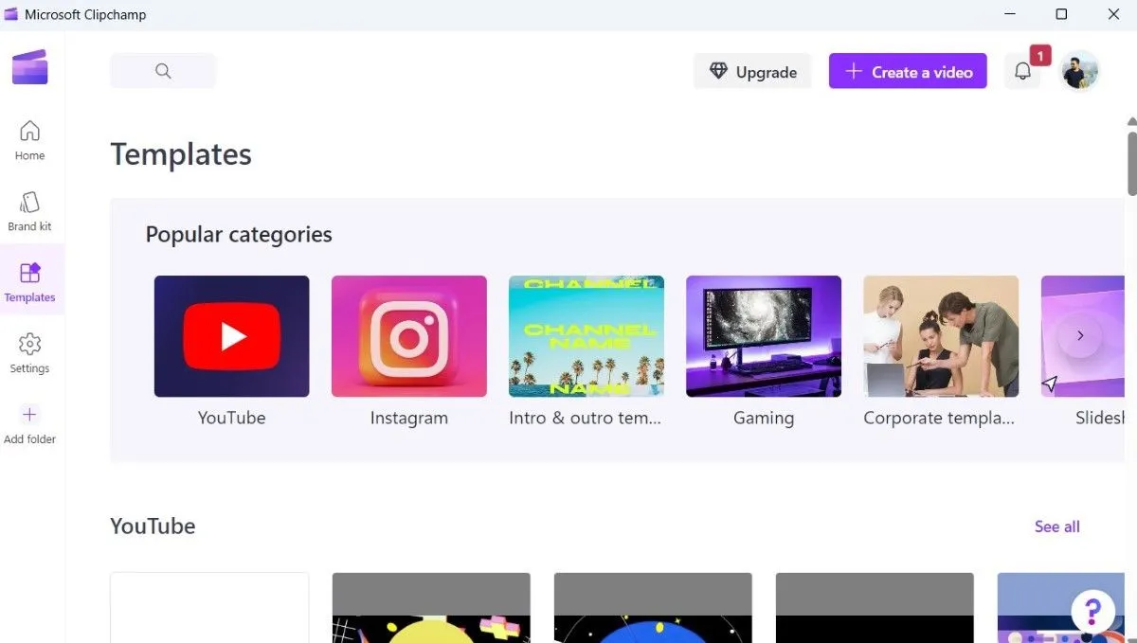Click the Gaming label text
This screenshot has height=643, width=1137.
point(763,418)
